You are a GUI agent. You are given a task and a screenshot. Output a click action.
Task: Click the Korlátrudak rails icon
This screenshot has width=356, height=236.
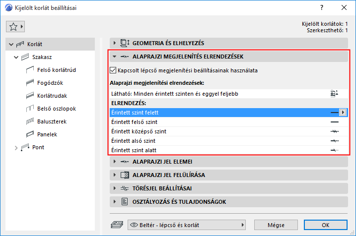coord(30,96)
